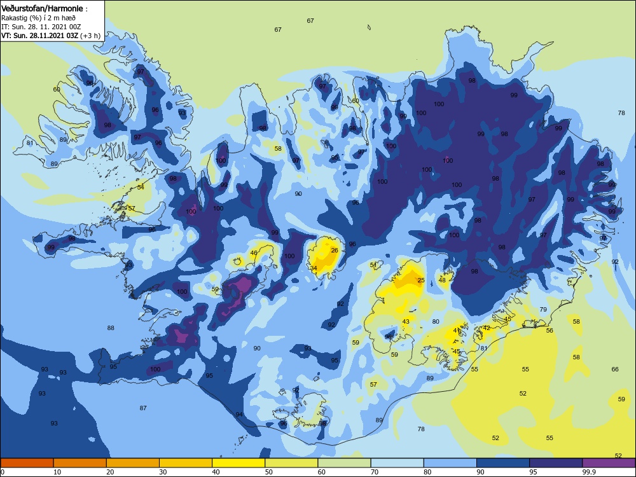Click the humidity value '25' on the map
This screenshot has height=477, width=636.
pos(421,280)
